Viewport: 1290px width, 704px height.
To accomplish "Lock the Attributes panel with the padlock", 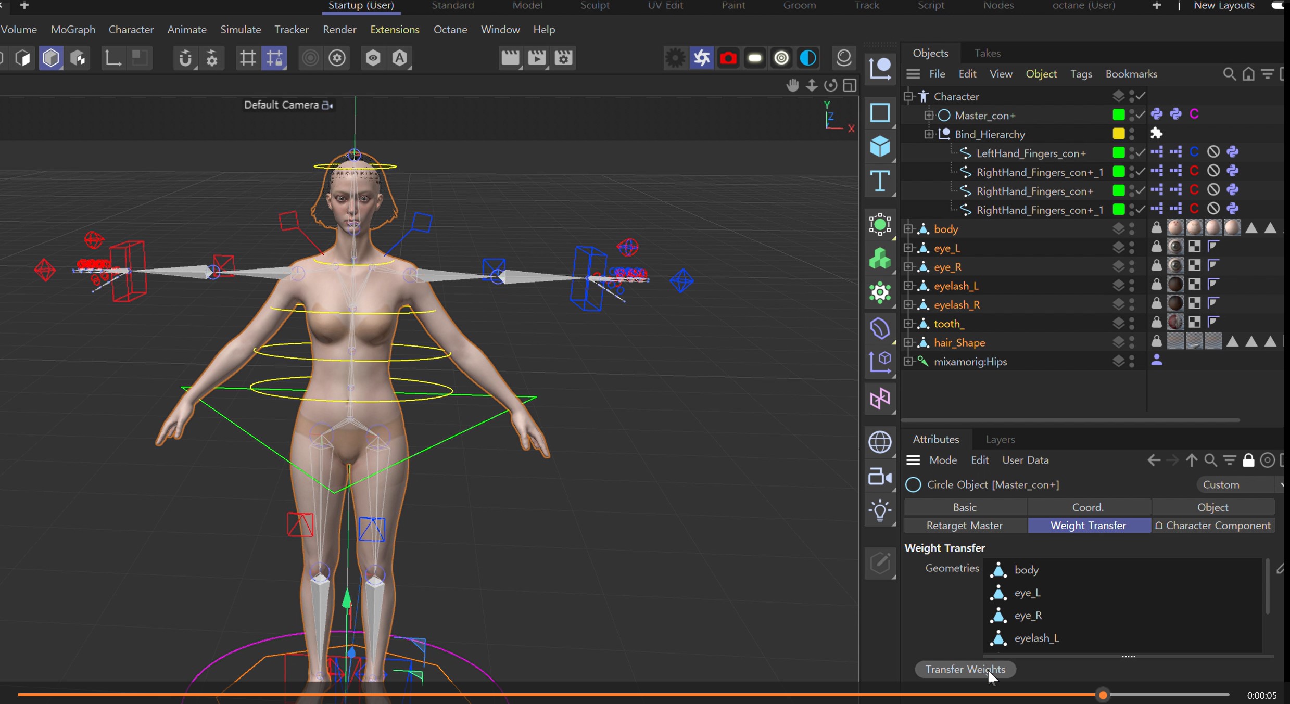I will pyautogui.click(x=1248, y=460).
